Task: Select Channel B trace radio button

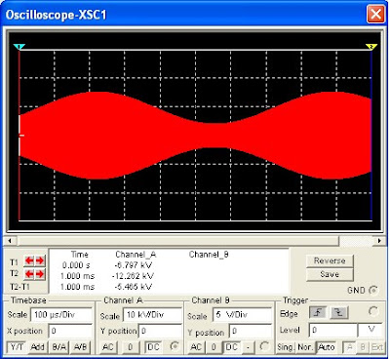Action: pos(264,346)
